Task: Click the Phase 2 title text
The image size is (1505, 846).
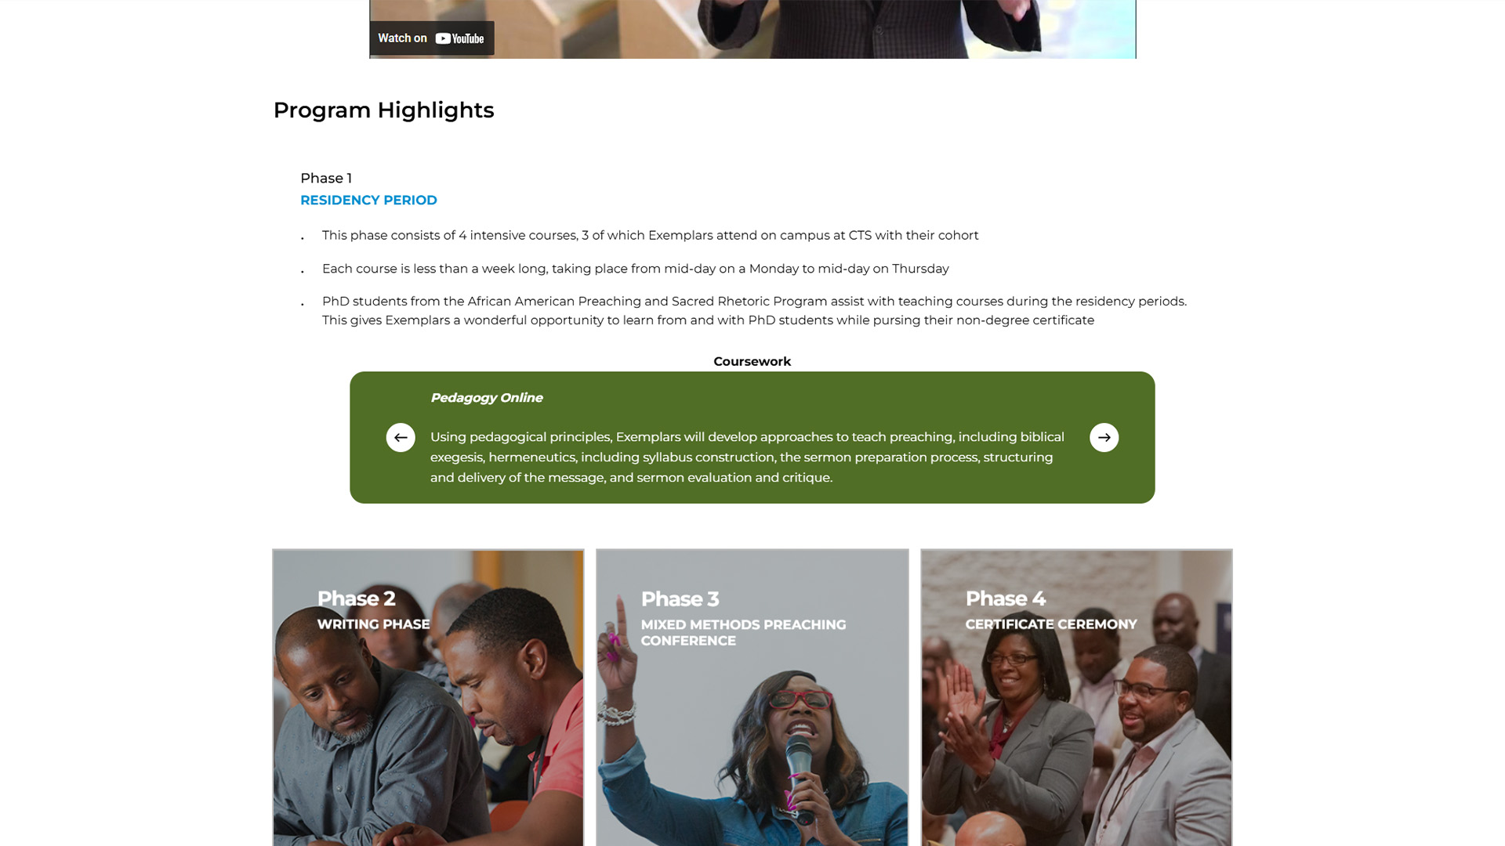Action: click(x=356, y=598)
